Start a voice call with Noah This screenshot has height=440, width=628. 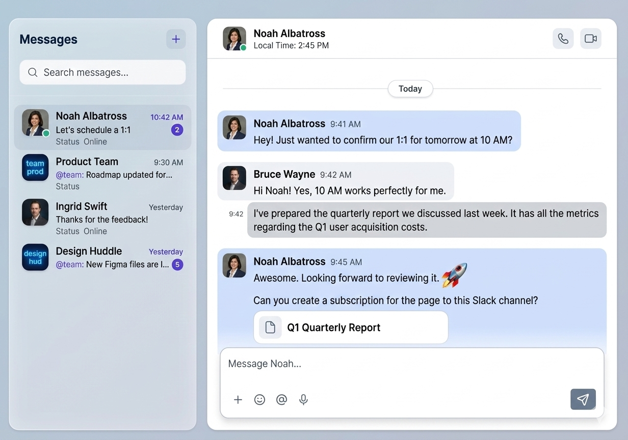tap(563, 39)
